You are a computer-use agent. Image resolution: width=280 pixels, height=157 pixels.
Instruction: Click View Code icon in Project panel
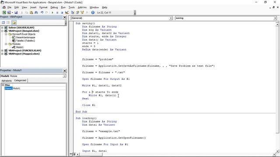3,22
